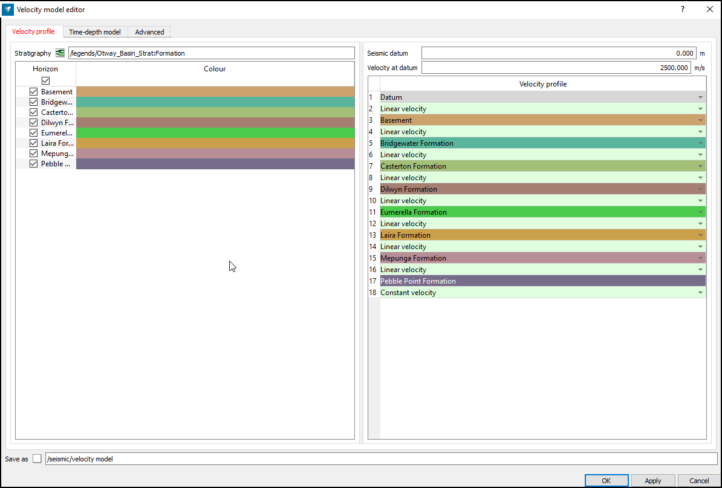This screenshot has width=722, height=488.
Task: Click the velocity model save path field
Action: coord(242,458)
